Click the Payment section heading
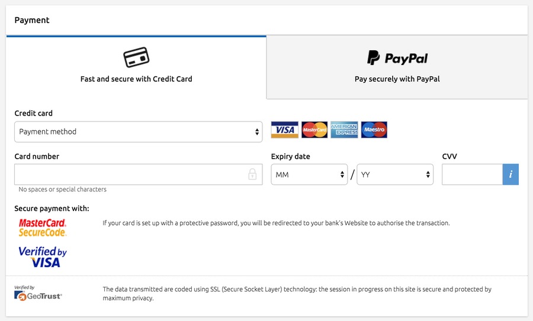 pos(32,20)
